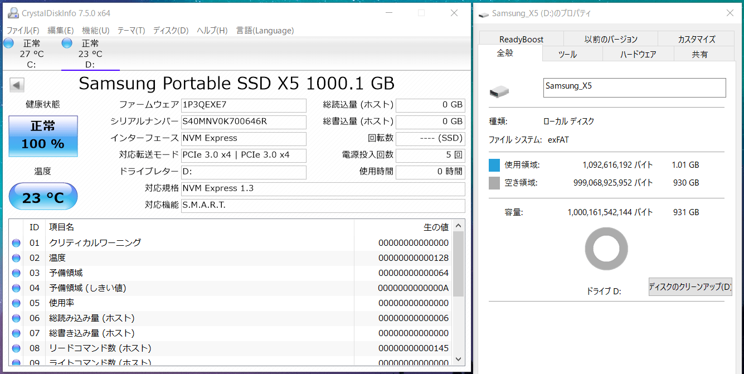Click the 1,000,161,542,144 バイト capacity value
Viewport: 744px width, 374px height.
(610, 212)
